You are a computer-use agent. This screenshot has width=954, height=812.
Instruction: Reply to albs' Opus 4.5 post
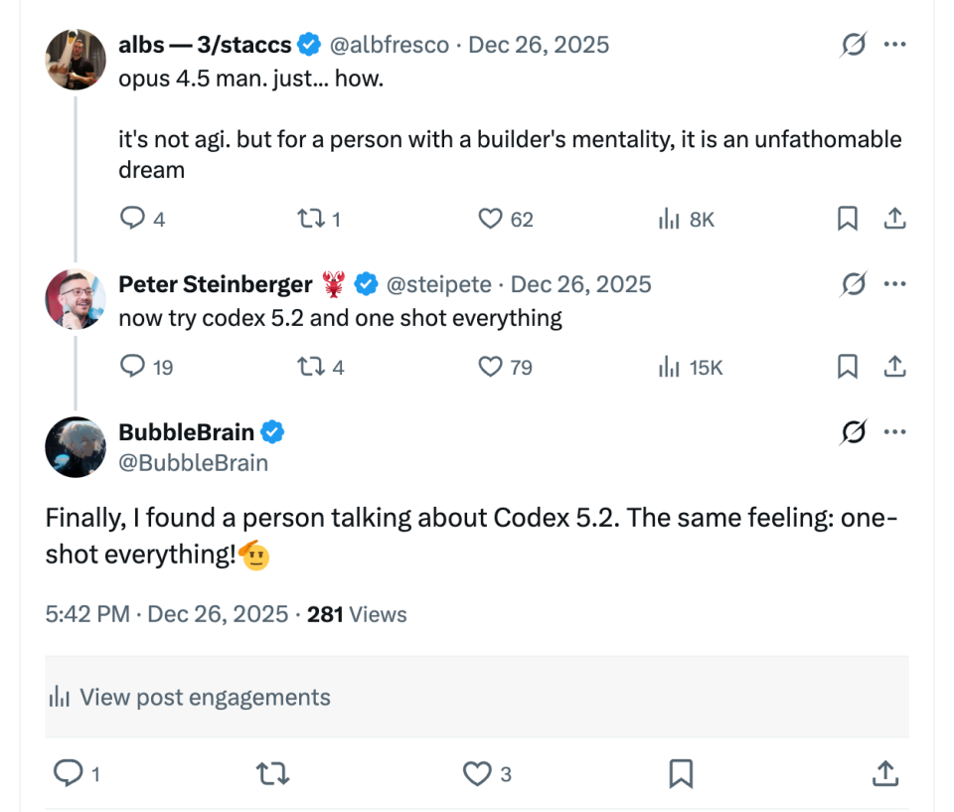click(132, 219)
